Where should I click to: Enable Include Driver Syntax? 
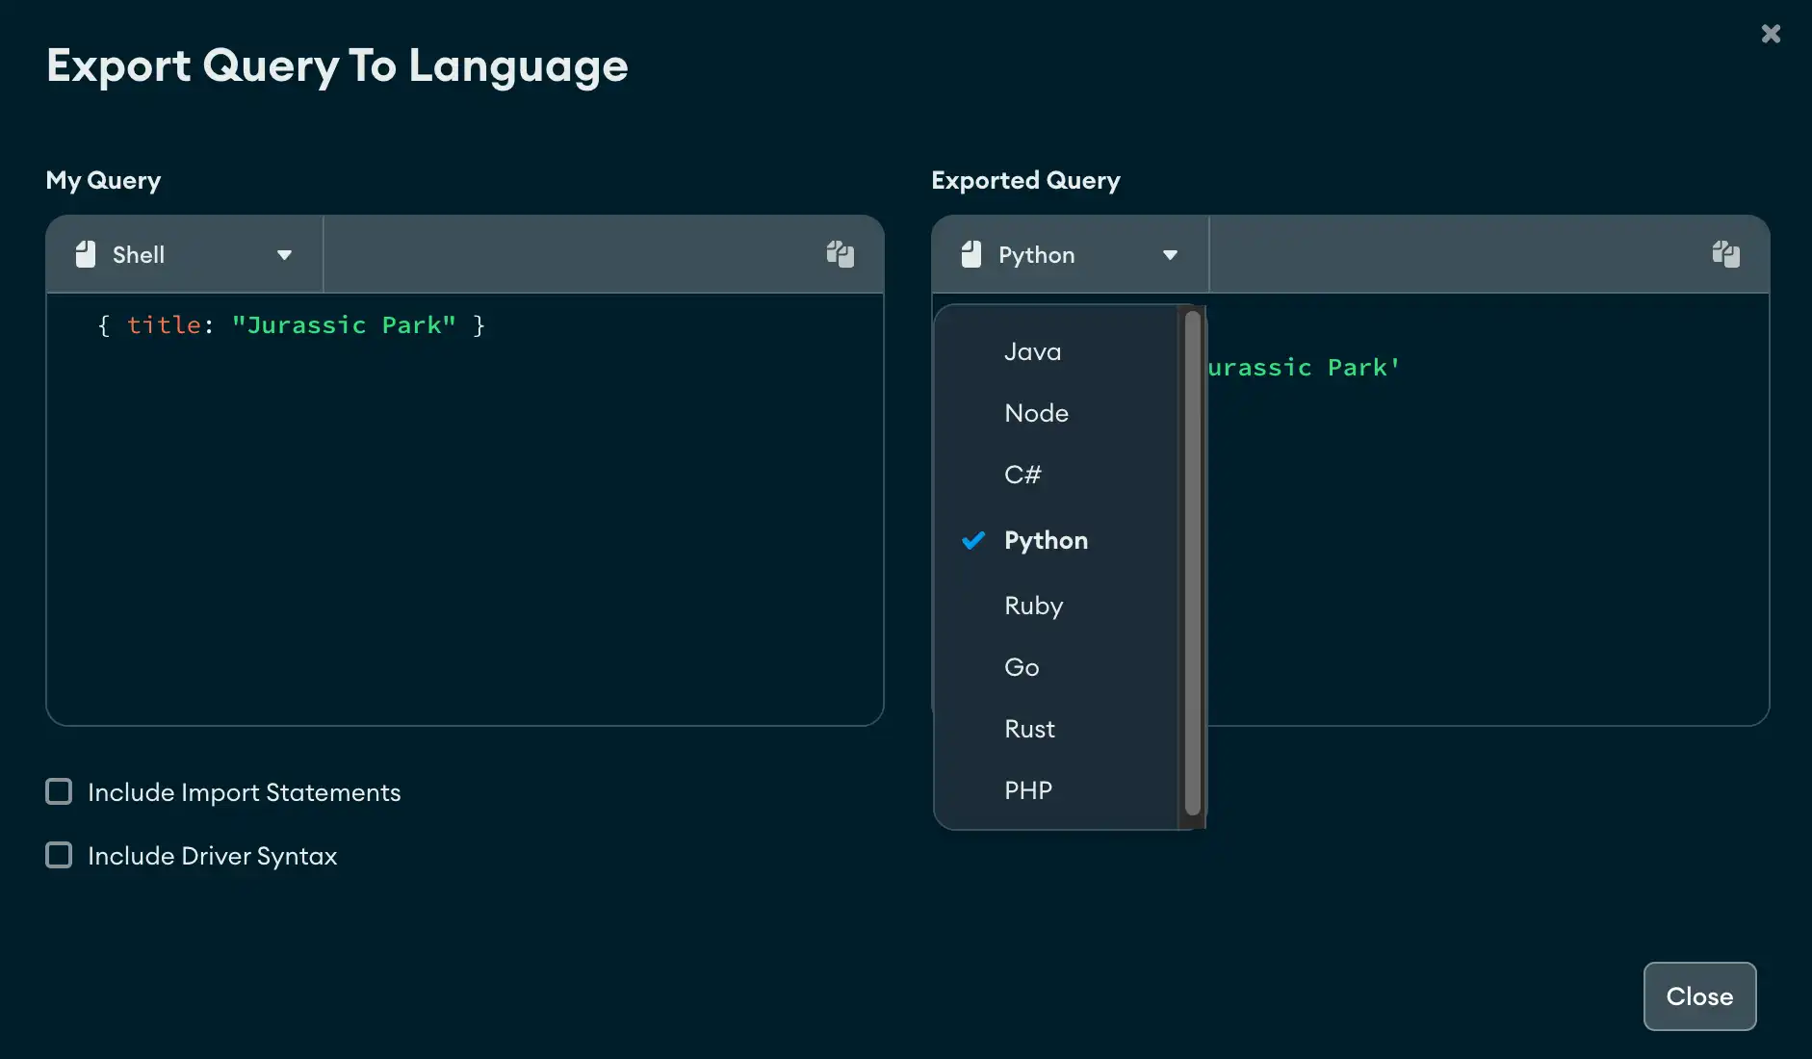[59, 855]
